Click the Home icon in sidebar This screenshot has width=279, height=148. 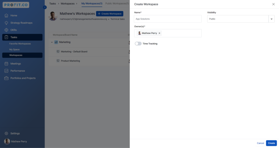point(6,16)
